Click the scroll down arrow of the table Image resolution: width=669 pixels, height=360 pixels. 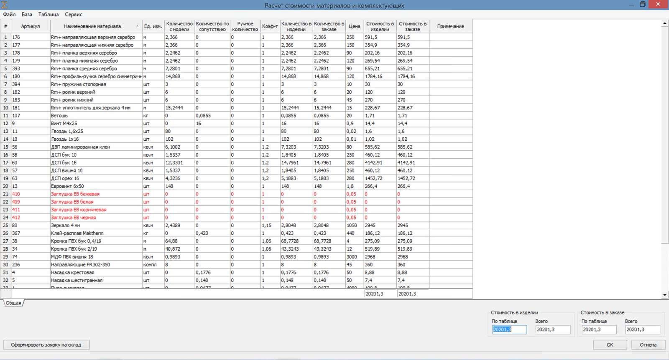664,295
